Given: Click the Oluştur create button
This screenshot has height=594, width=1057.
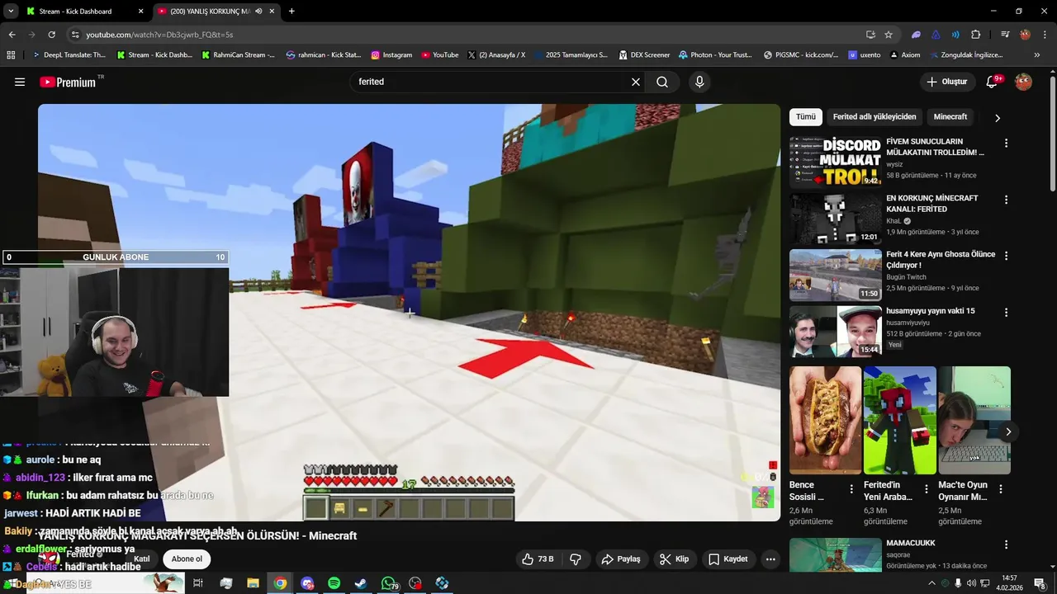Looking at the screenshot, I should (x=947, y=82).
